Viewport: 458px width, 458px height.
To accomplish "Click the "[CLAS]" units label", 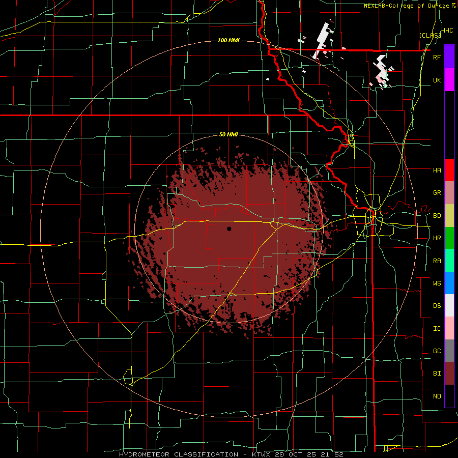I will (x=430, y=35).
